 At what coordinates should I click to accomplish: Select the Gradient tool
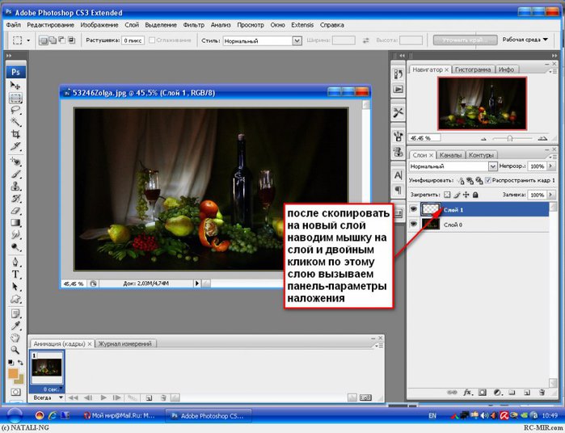[15, 222]
